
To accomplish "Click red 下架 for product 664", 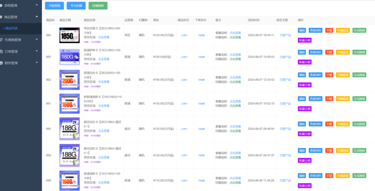I will [329, 31].
